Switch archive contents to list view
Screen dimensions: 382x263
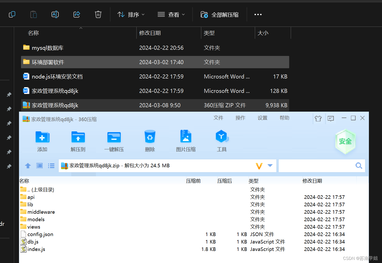(51, 165)
